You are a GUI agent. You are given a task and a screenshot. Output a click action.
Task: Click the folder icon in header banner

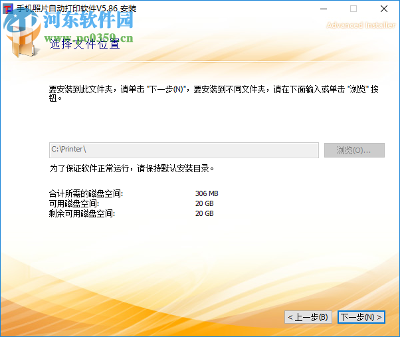24,42
